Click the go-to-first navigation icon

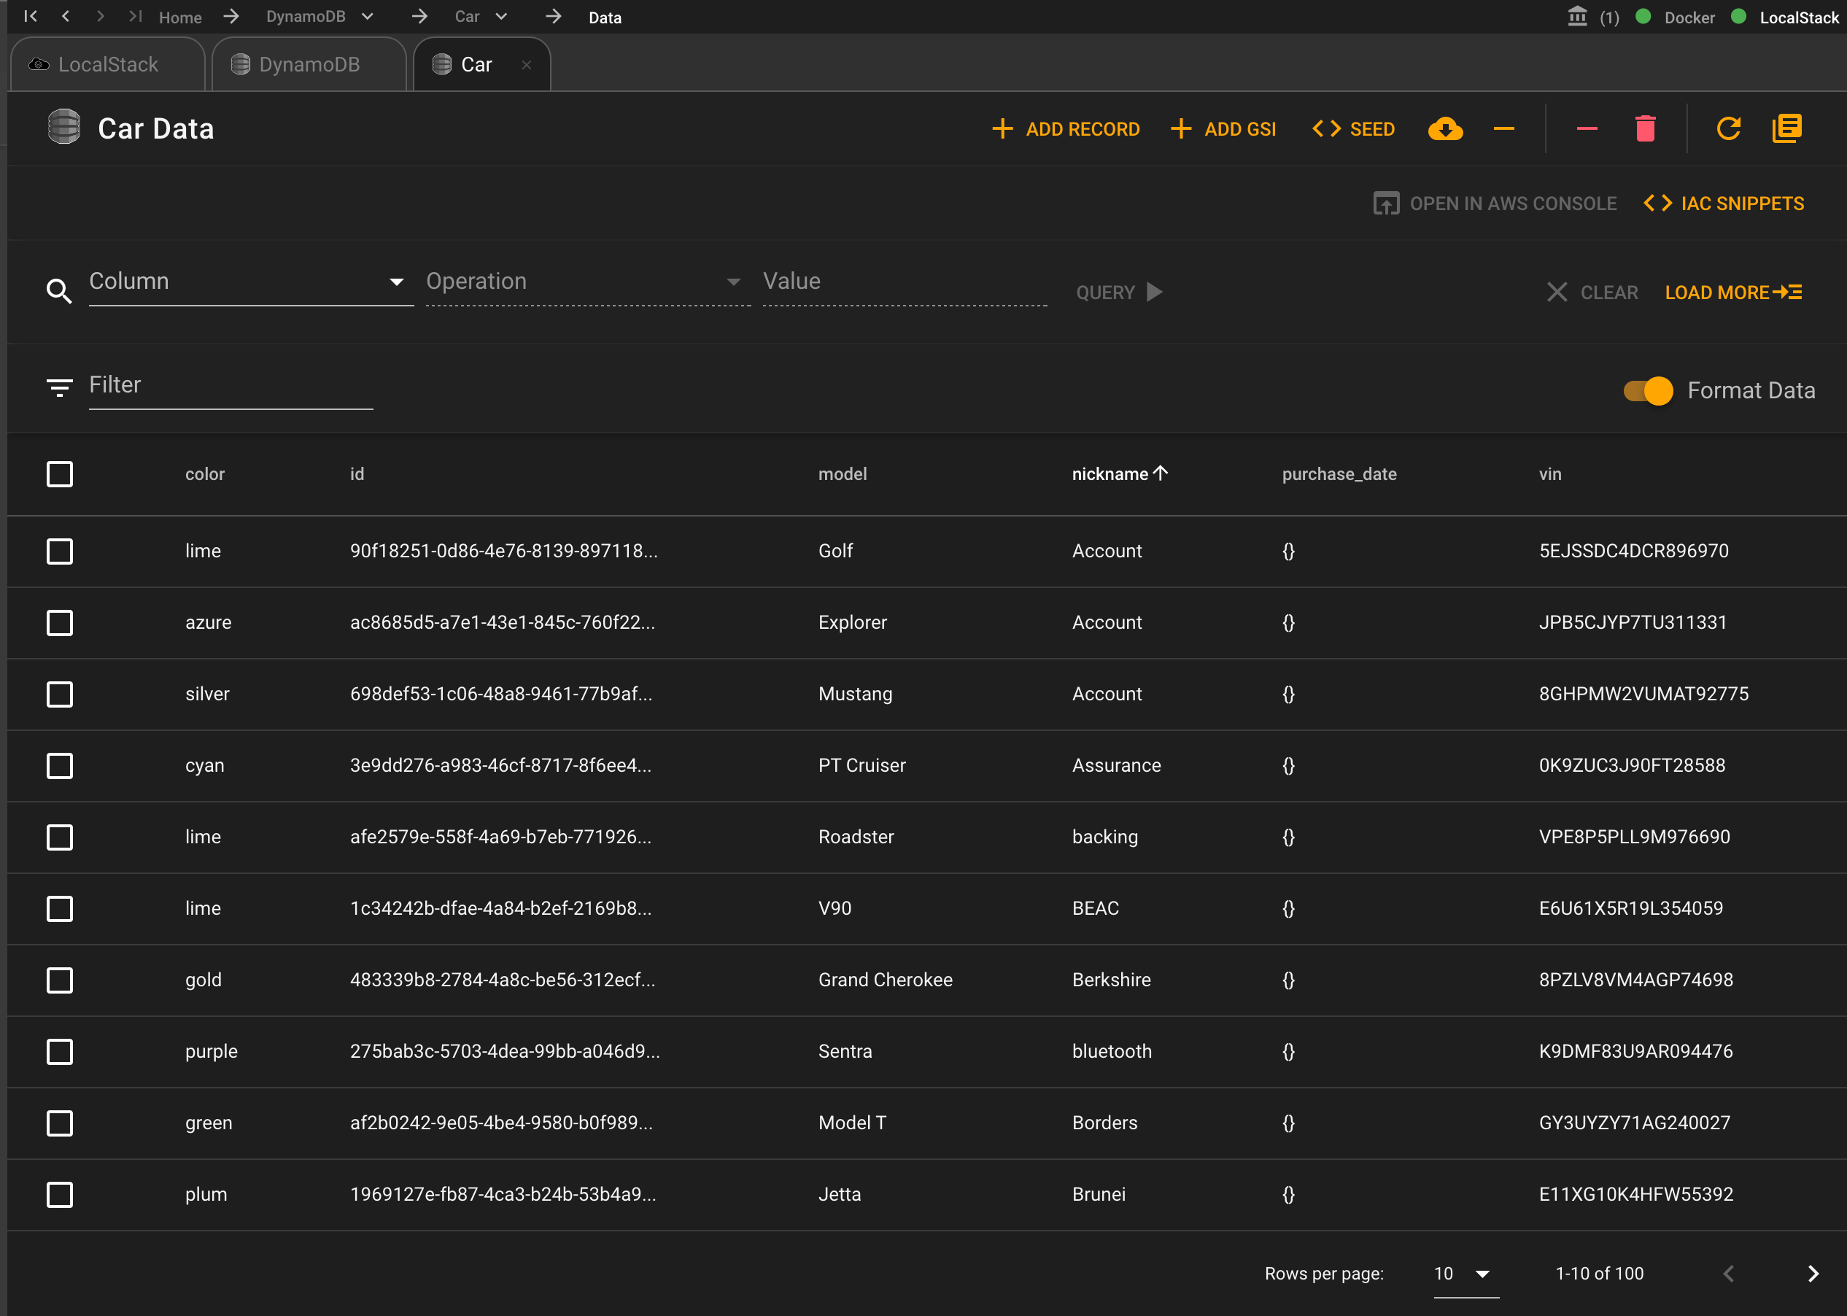pos(31,16)
